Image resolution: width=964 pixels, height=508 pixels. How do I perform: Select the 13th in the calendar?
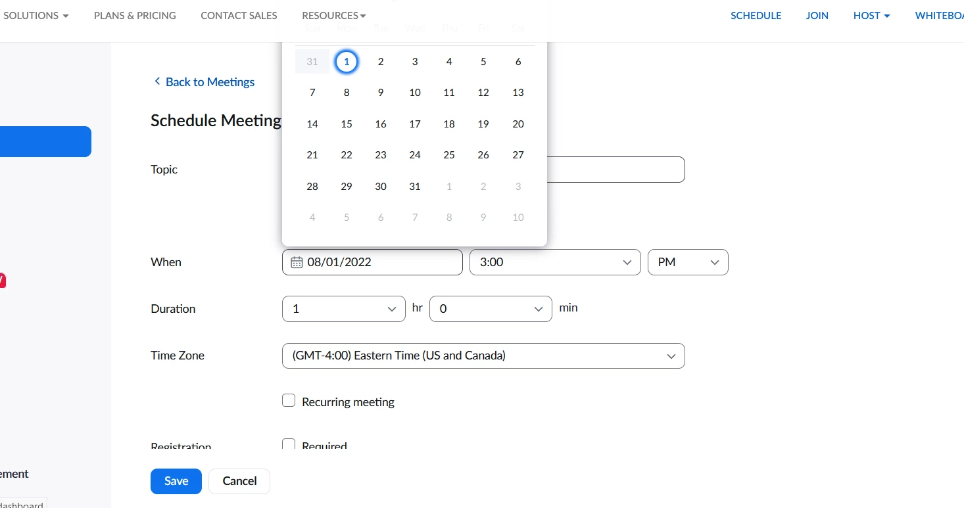[x=518, y=93]
